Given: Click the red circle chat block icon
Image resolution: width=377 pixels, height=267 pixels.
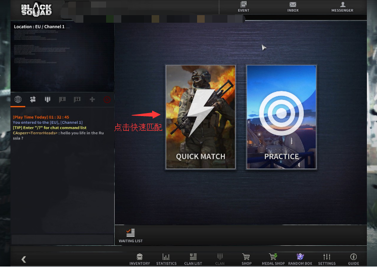Looking at the screenshot, I should (x=107, y=99).
